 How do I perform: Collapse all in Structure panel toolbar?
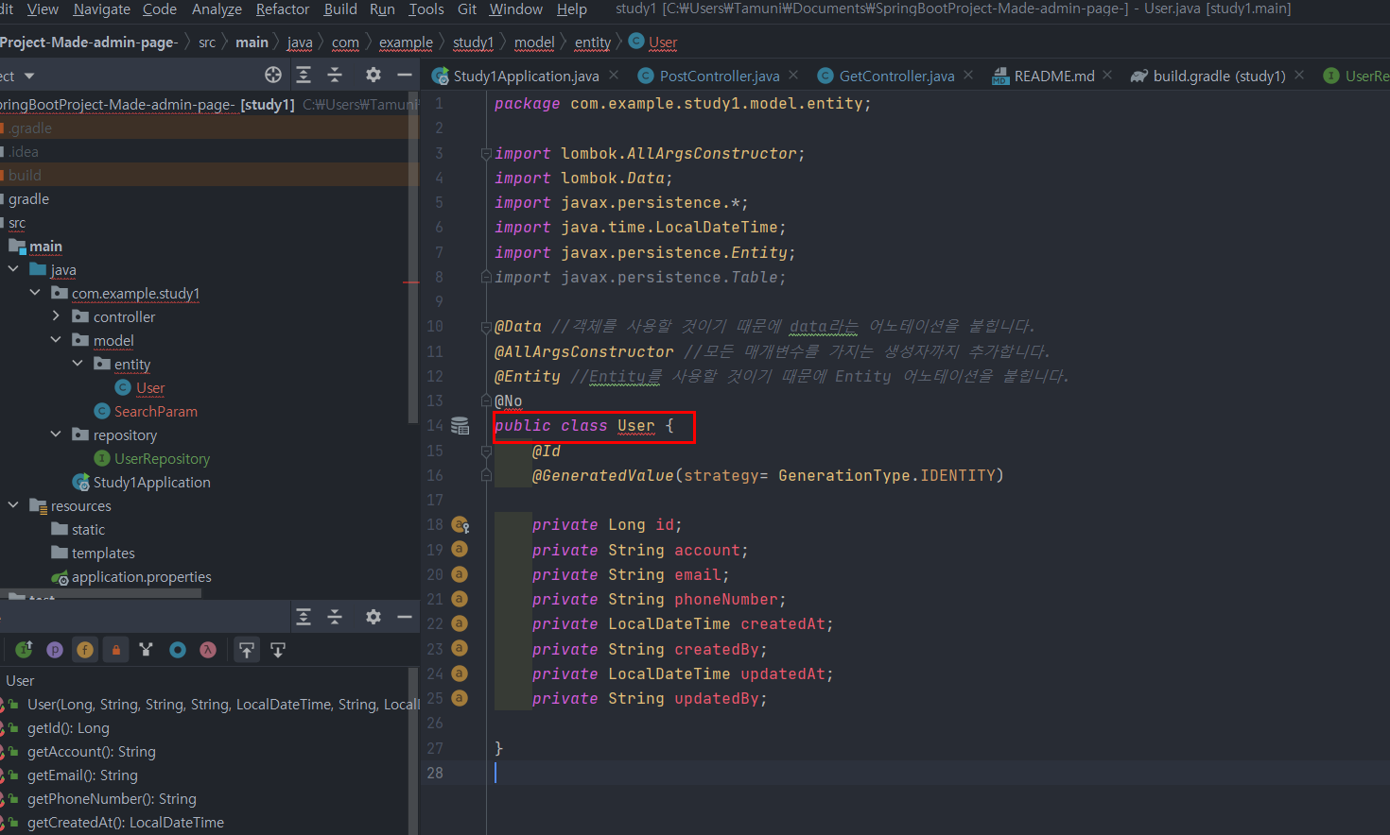tap(335, 617)
